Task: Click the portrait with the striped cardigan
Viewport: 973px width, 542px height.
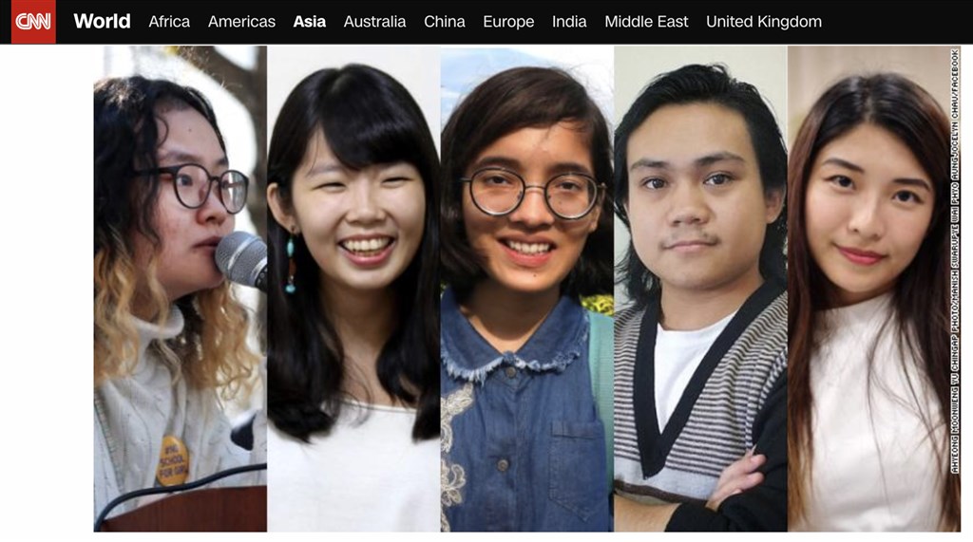Action: tap(700, 289)
